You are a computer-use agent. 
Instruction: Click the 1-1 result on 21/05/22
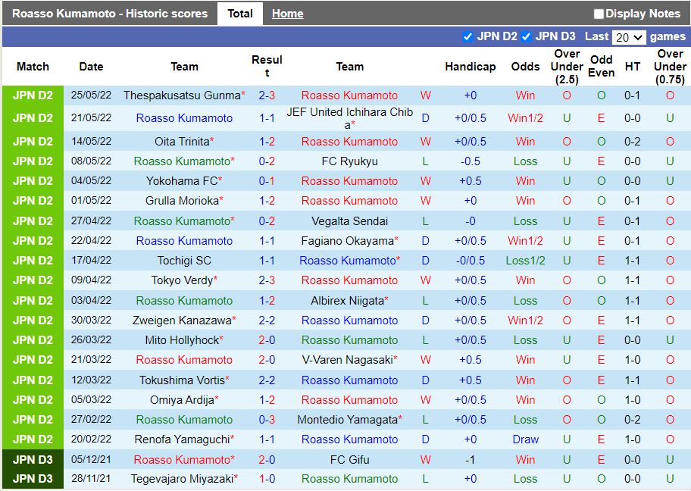pos(267,118)
